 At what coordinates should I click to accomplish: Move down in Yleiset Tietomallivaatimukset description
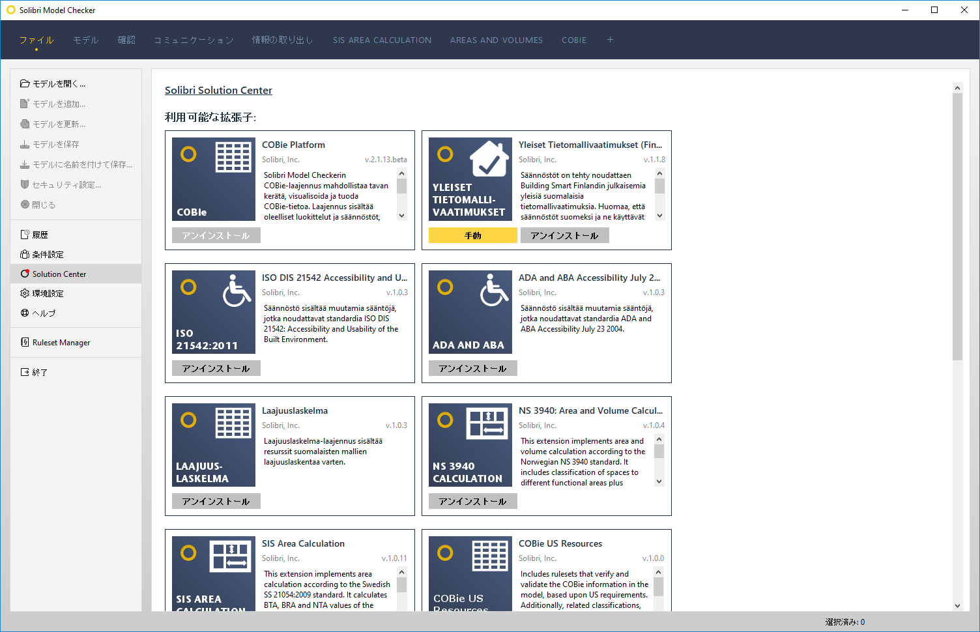click(659, 216)
